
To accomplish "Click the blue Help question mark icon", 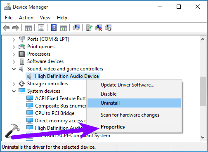I will coord(54,28).
